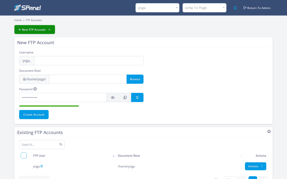The height and width of the screenshot is (179, 287).
Task: Collapse the New FTP Account panel button
Action: pyautogui.click(x=34, y=30)
